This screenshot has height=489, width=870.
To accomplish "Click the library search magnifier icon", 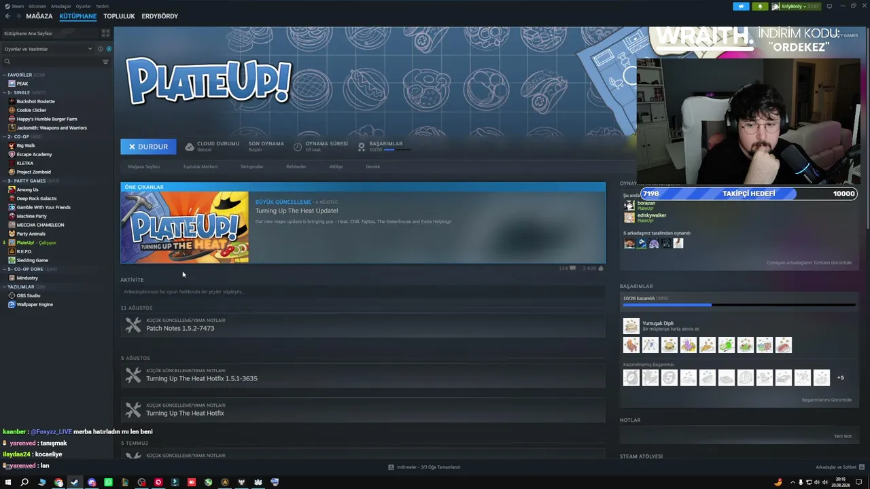I will [x=7, y=62].
